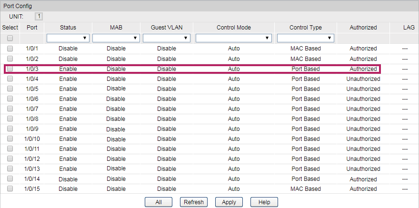Click the All button
This screenshot has width=419, height=208.
159,202
